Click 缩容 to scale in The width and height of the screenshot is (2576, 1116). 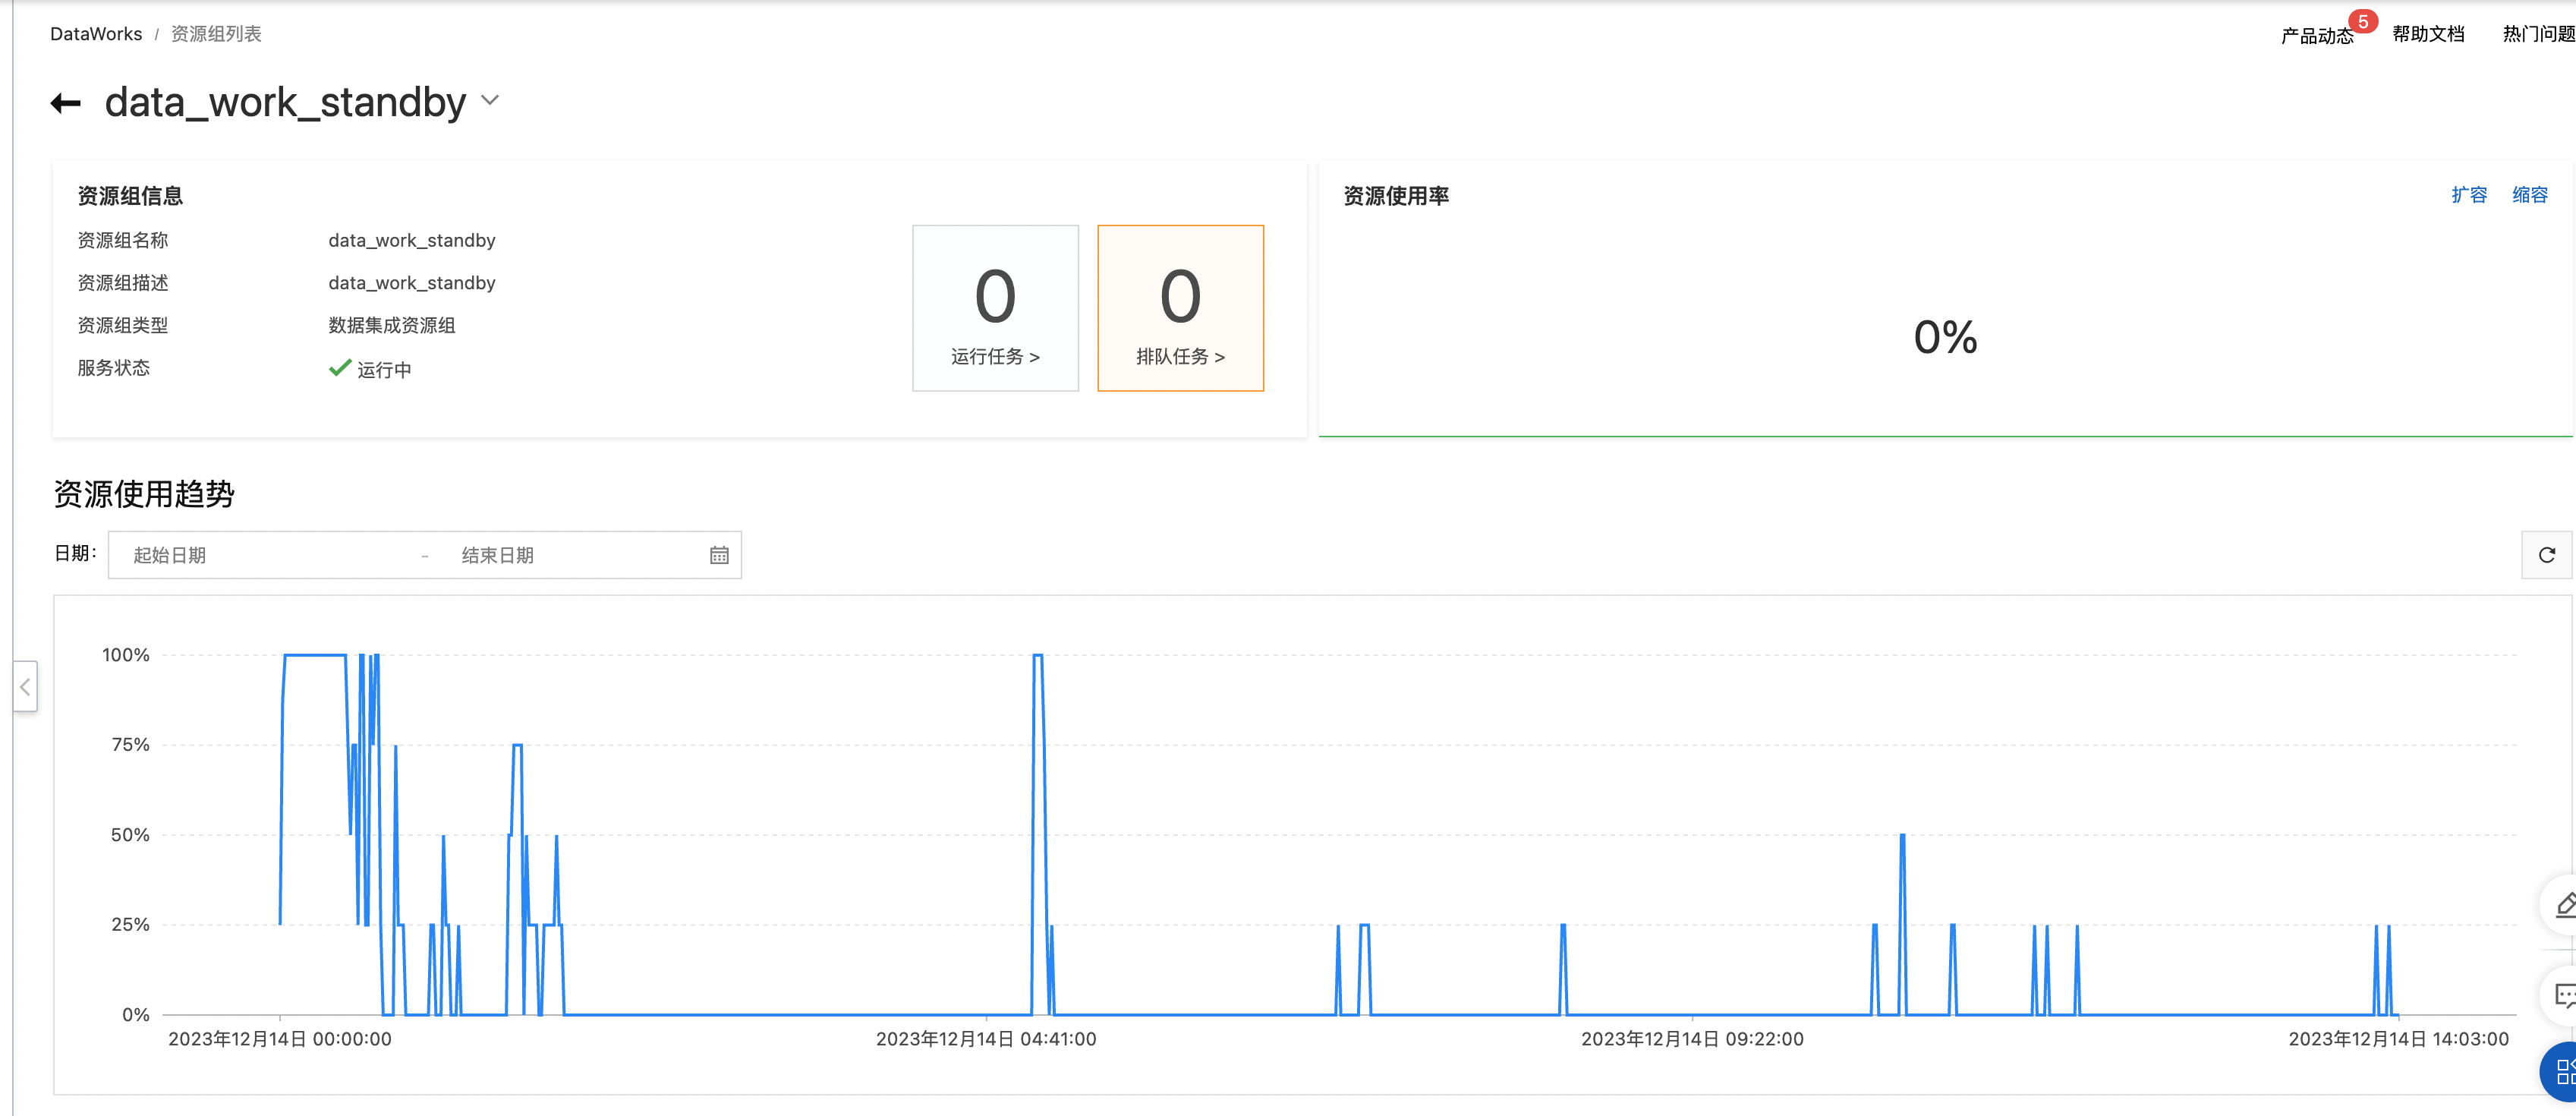click(2530, 195)
